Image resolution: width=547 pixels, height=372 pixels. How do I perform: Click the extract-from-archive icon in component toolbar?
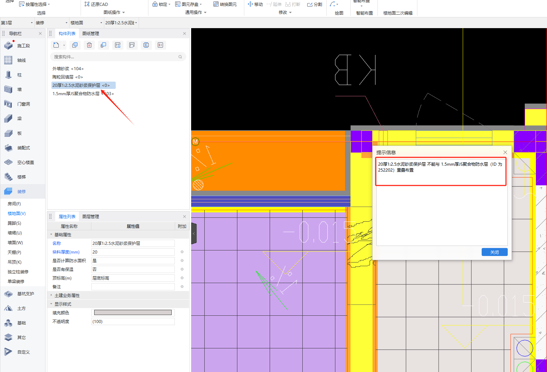pos(132,45)
